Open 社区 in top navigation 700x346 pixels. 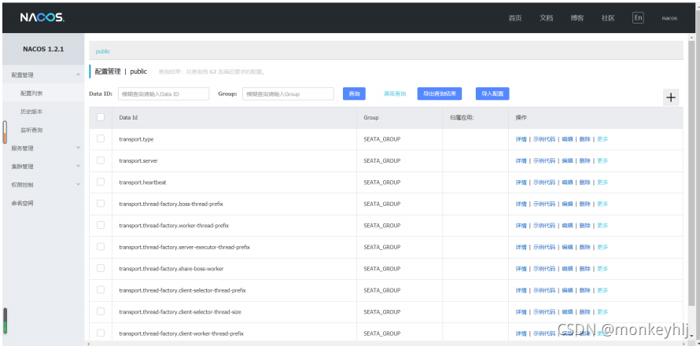point(608,18)
